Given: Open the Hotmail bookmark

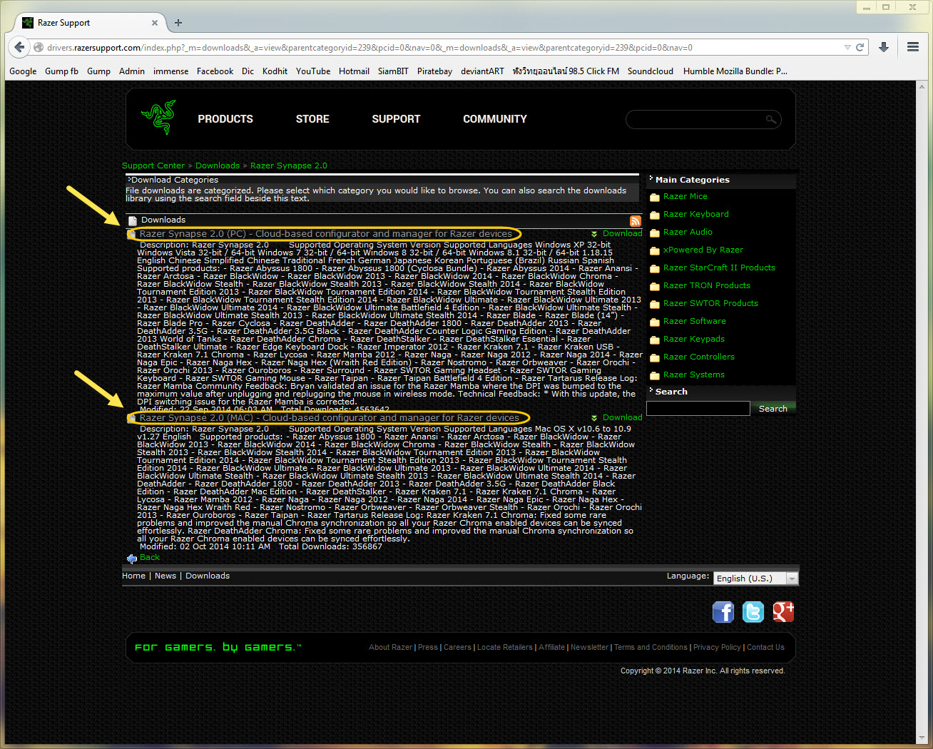Looking at the screenshot, I should [354, 71].
